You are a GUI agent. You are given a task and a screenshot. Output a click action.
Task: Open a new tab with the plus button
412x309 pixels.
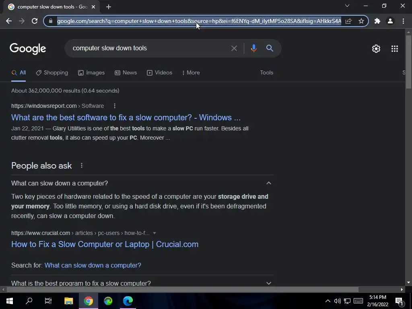109,7
